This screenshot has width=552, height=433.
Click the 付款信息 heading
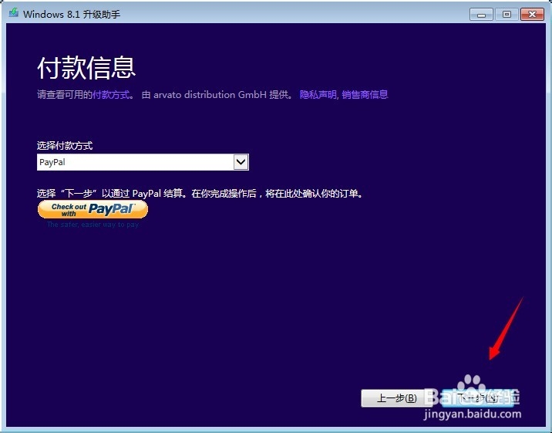tap(86, 67)
